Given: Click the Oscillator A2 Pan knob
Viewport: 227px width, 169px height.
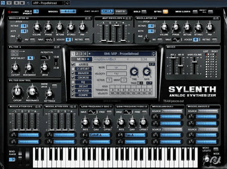Looking at the screenshot, I should click(210, 27).
